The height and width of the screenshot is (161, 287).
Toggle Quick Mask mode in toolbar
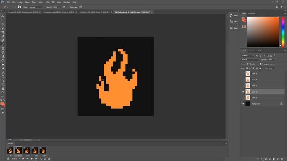pos(3,109)
